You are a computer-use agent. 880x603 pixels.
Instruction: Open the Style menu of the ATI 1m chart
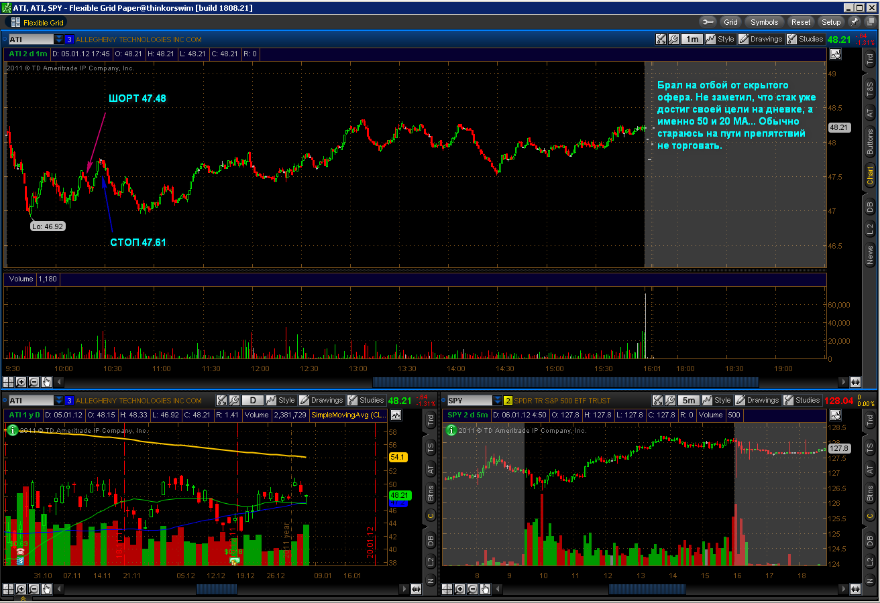point(720,40)
